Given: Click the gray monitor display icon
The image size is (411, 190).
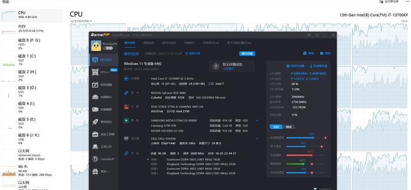Looking at the screenshot, I should click(126, 138).
